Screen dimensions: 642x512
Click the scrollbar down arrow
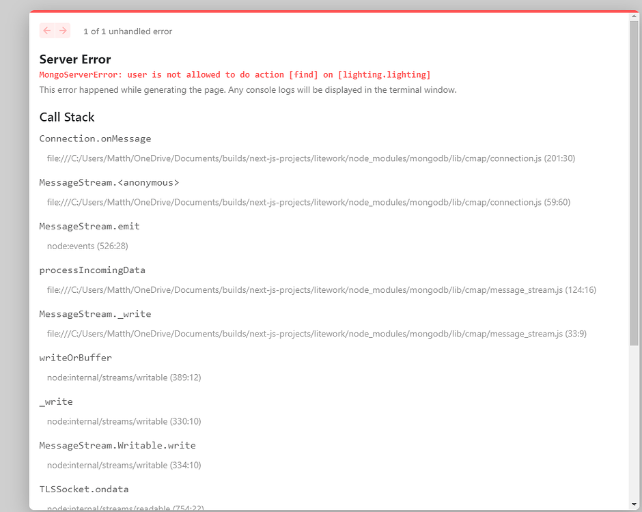(634, 504)
